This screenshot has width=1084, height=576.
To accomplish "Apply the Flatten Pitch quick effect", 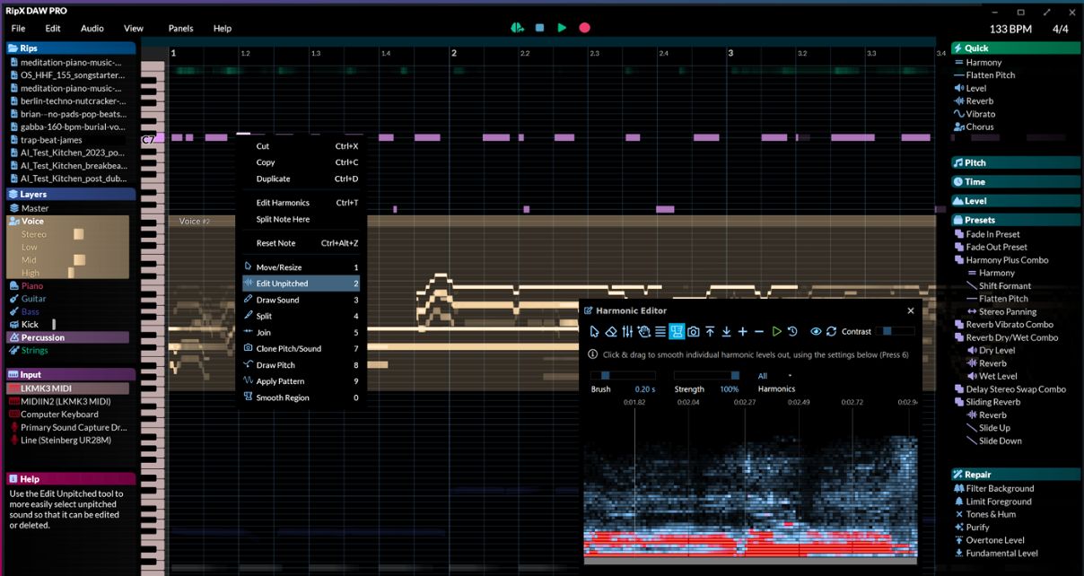I will tap(990, 75).
